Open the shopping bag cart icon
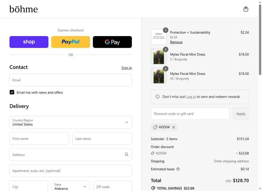Viewport: 262px width, 191px height. pyautogui.click(x=246, y=9)
